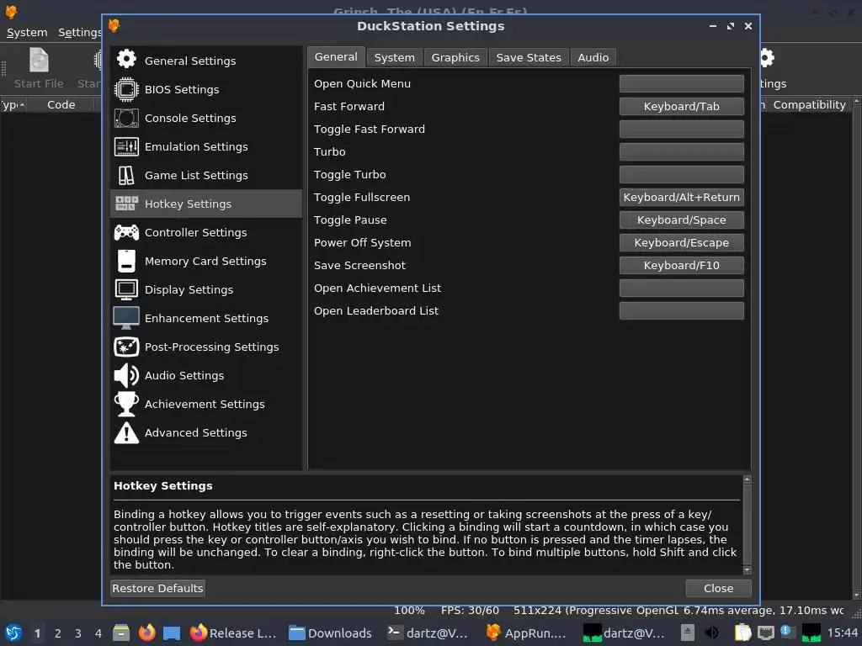Select the Memory Card Settings icon
Screen dimensions: 862x646
(x=126, y=261)
